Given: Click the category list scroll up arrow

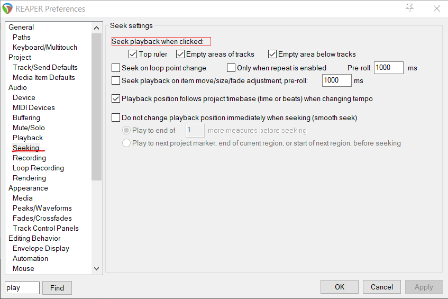Looking at the screenshot, I should click(97, 28).
